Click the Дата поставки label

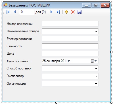pyautogui.click(x=18, y=61)
